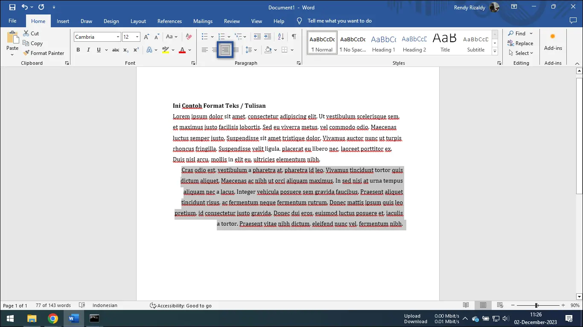Open the Mailings ribbon tab

click(x=203, y=21)
